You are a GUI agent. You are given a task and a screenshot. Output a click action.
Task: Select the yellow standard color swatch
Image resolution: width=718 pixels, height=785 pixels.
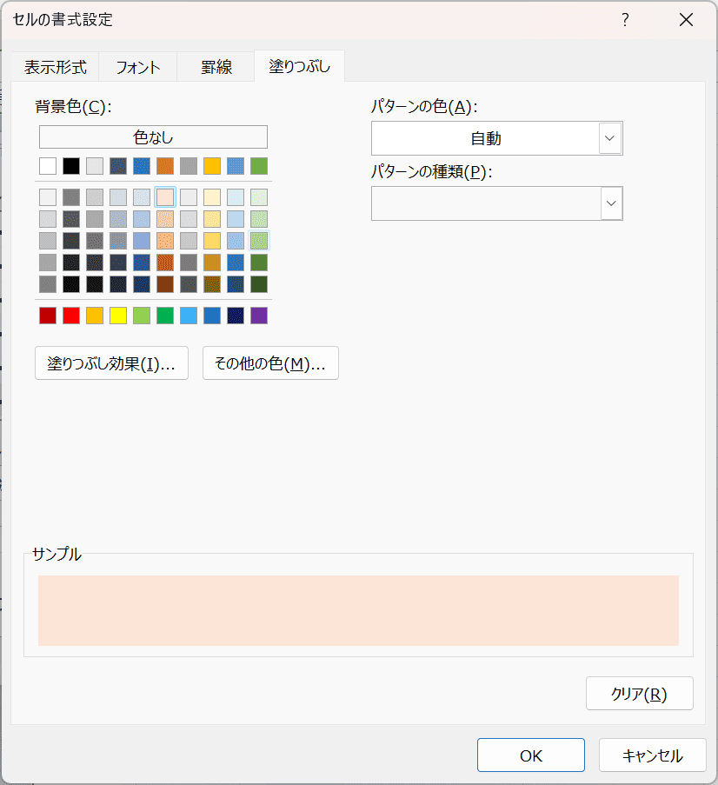[x=118, y=316]
